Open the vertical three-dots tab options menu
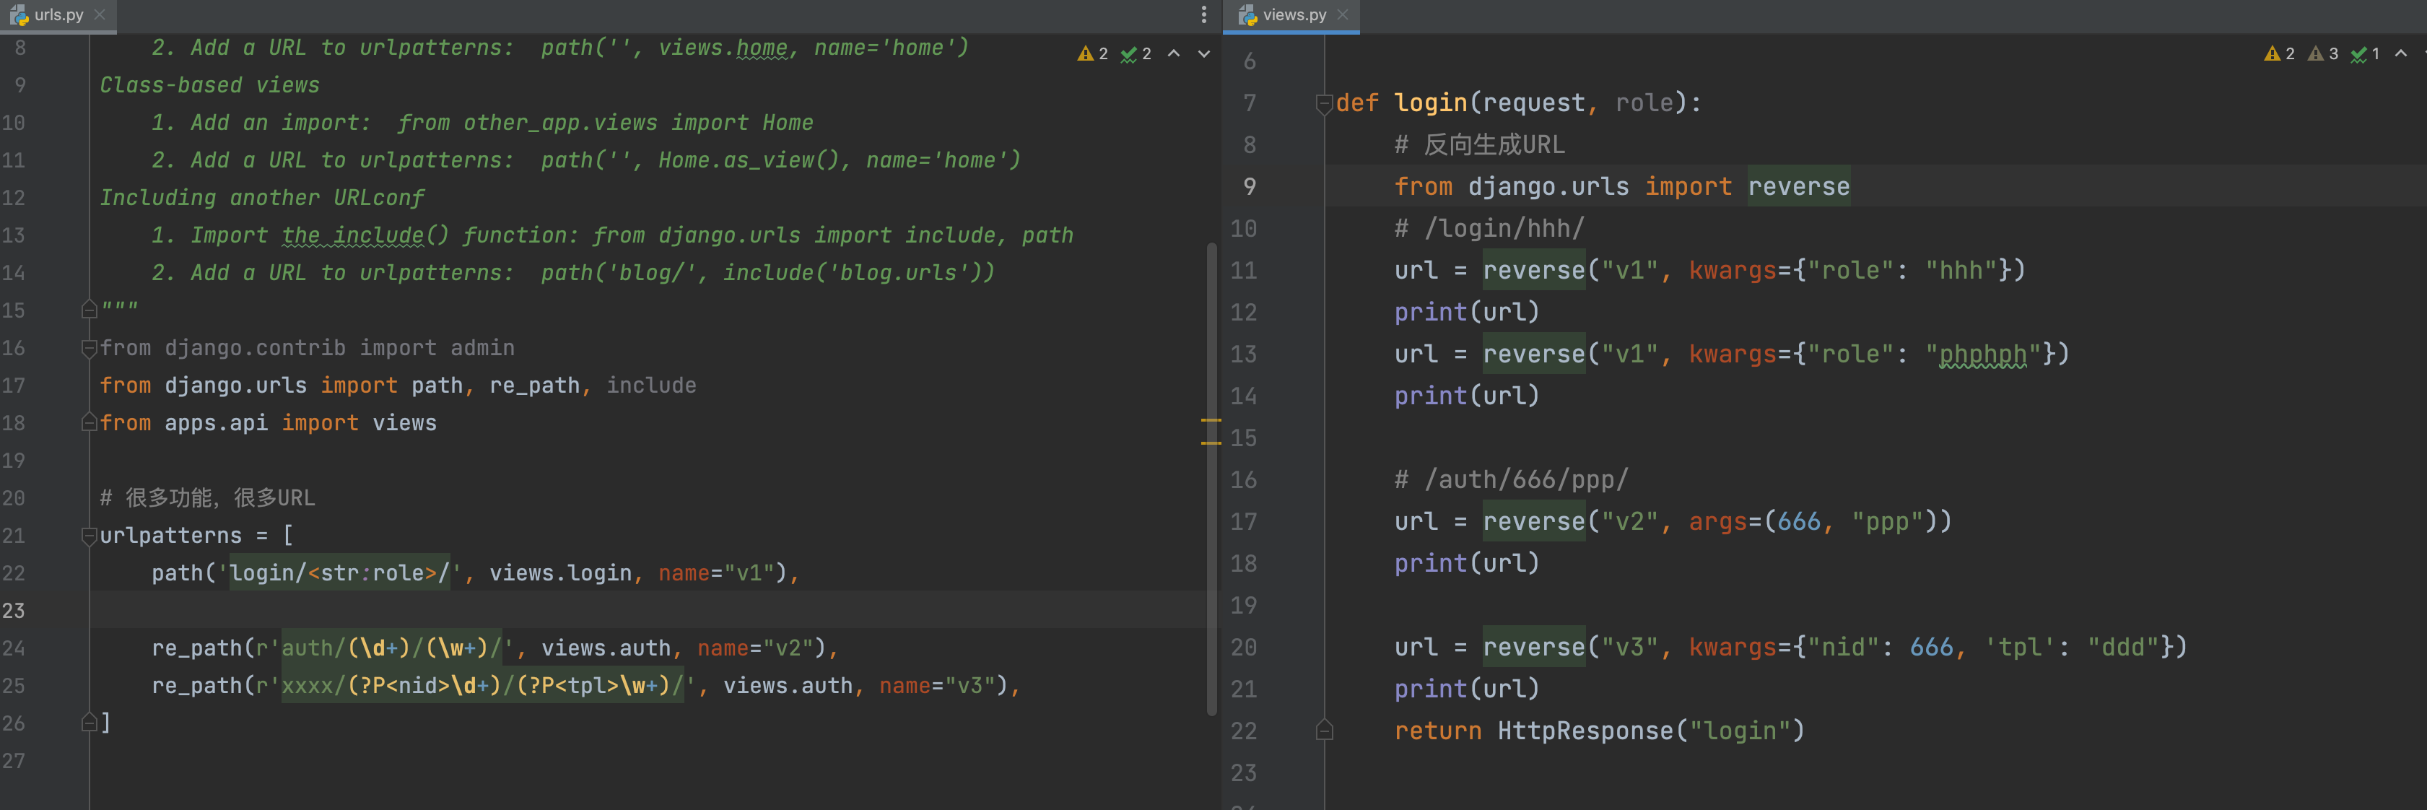This screenshot has height=810, width=2427. [x=1203, y=14]
